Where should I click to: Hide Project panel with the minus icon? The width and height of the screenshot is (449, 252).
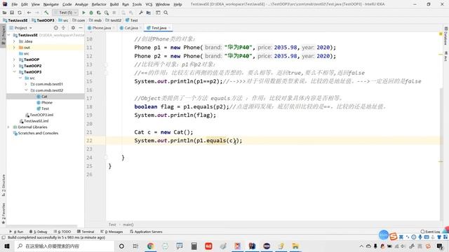coord(81,28)
